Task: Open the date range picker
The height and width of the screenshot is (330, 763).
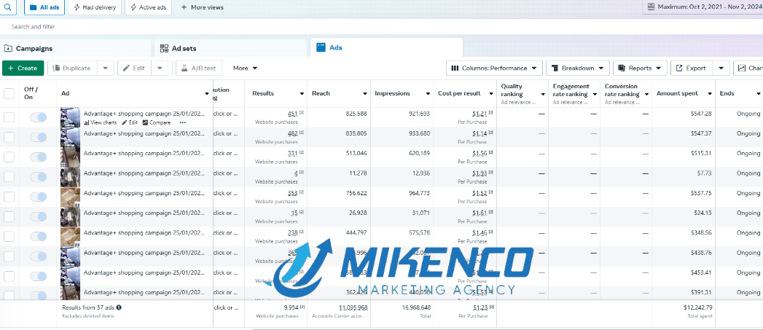Action: click(x=703, y=7)
